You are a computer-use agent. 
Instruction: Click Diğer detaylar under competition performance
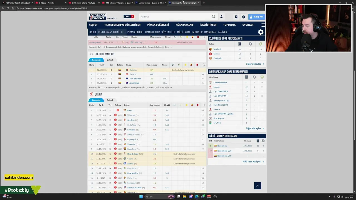(x=255, y=128)
